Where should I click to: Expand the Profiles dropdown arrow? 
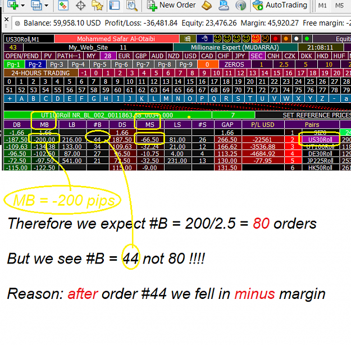pyautogui.click(x=47, y=6)
